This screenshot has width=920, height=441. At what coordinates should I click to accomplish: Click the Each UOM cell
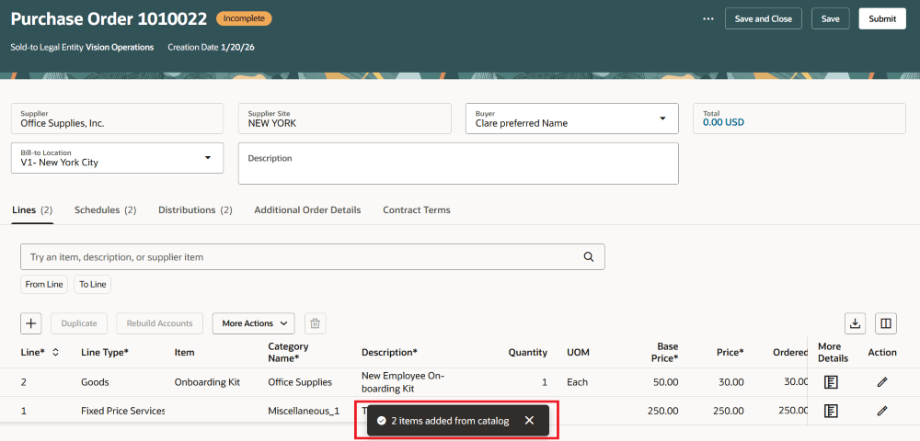click(578, 382)
